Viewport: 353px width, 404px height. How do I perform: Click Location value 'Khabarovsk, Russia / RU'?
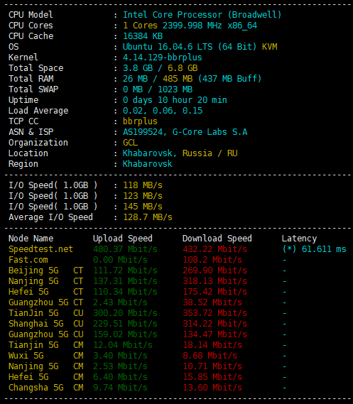(x=180, y=153)
